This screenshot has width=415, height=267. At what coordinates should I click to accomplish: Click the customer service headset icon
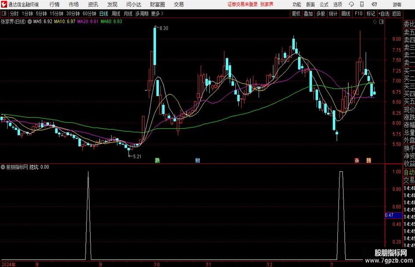coord(351,4)
